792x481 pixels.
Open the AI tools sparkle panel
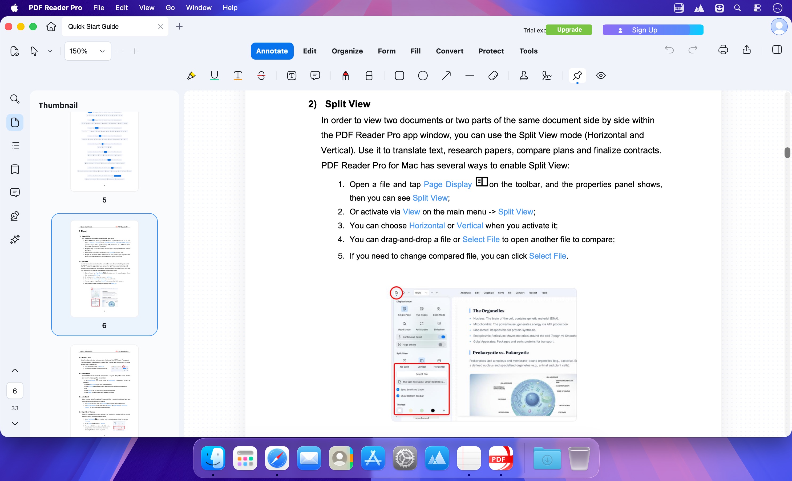pyautogui.click(x=15, y=239)
